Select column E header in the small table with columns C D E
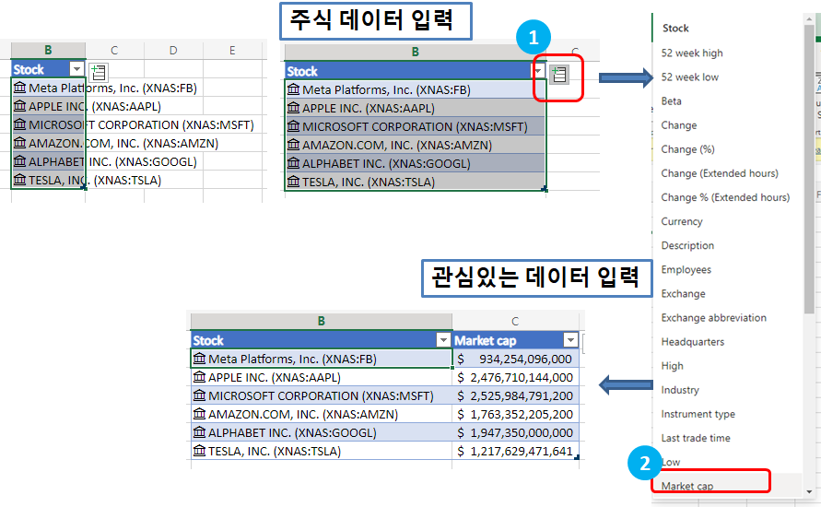This screenshot has height=507, width=821. pyautogui.click(x=232, y=51)
